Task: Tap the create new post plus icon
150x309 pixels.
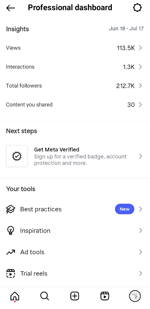Action: pyautogui.click(x=75, y=296)
